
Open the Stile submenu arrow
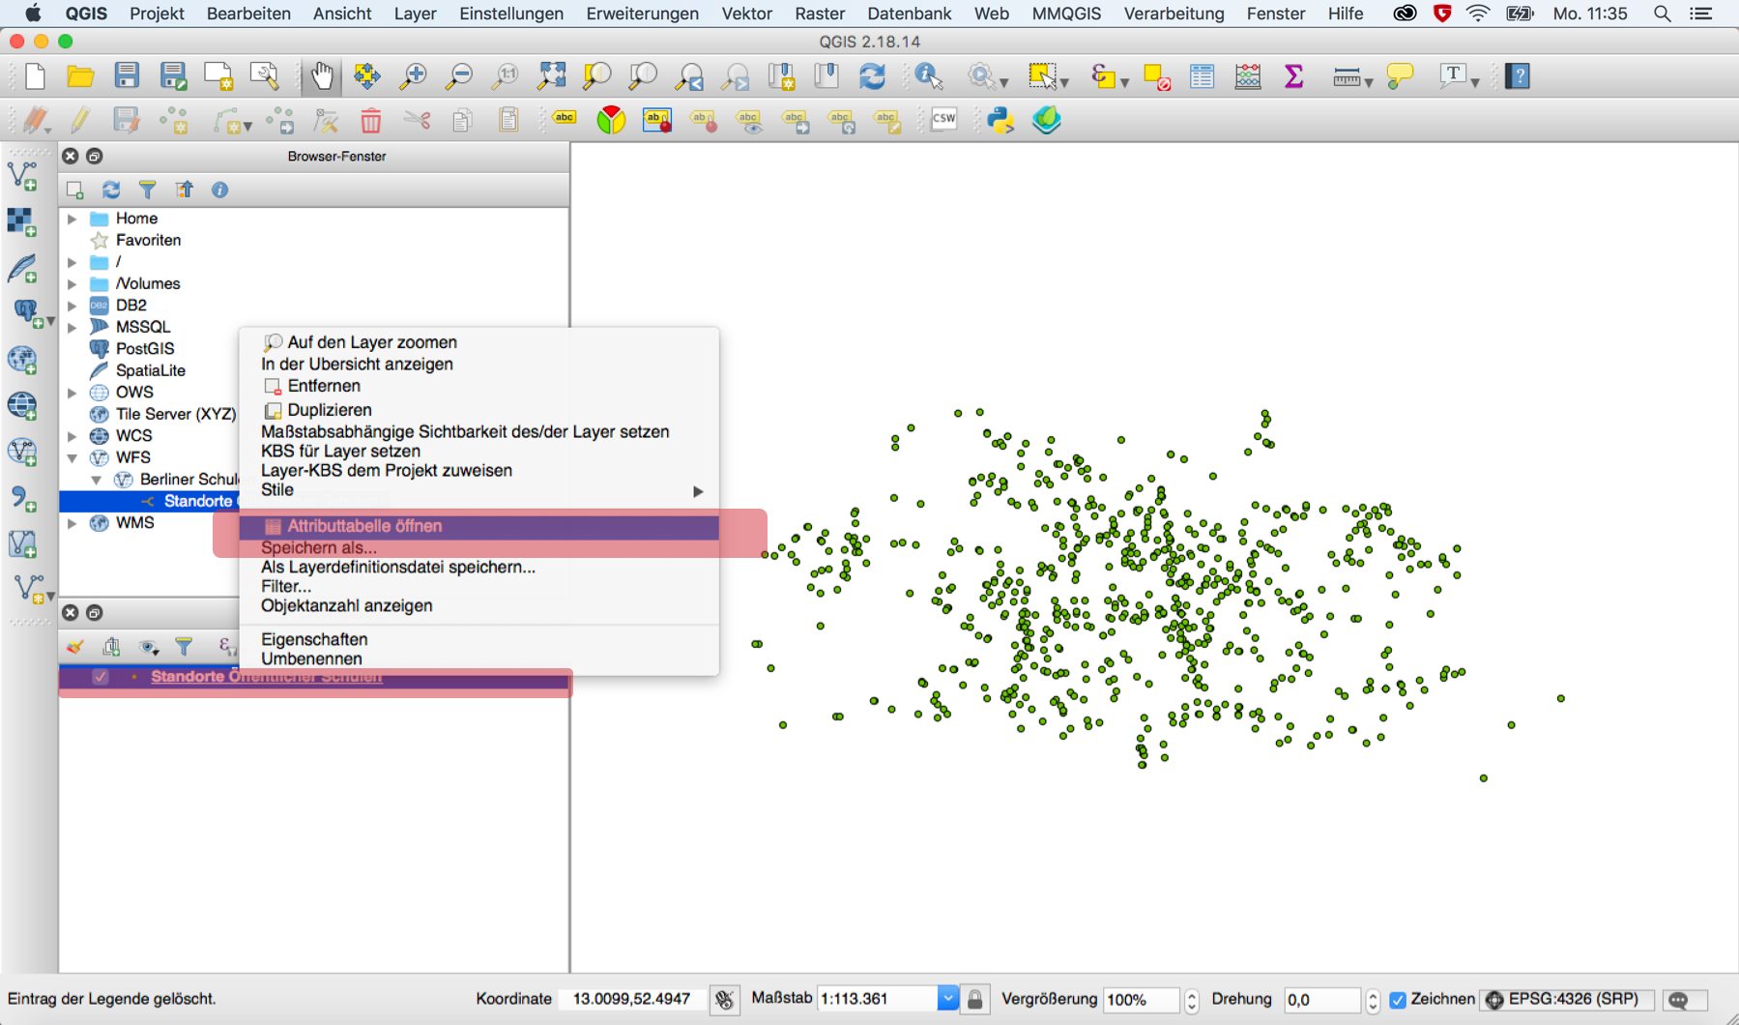(698, 491)
